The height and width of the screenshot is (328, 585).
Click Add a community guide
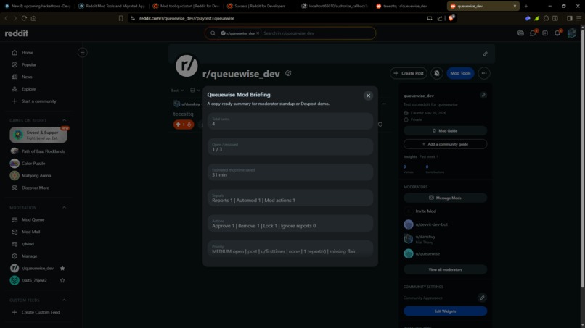445,144
